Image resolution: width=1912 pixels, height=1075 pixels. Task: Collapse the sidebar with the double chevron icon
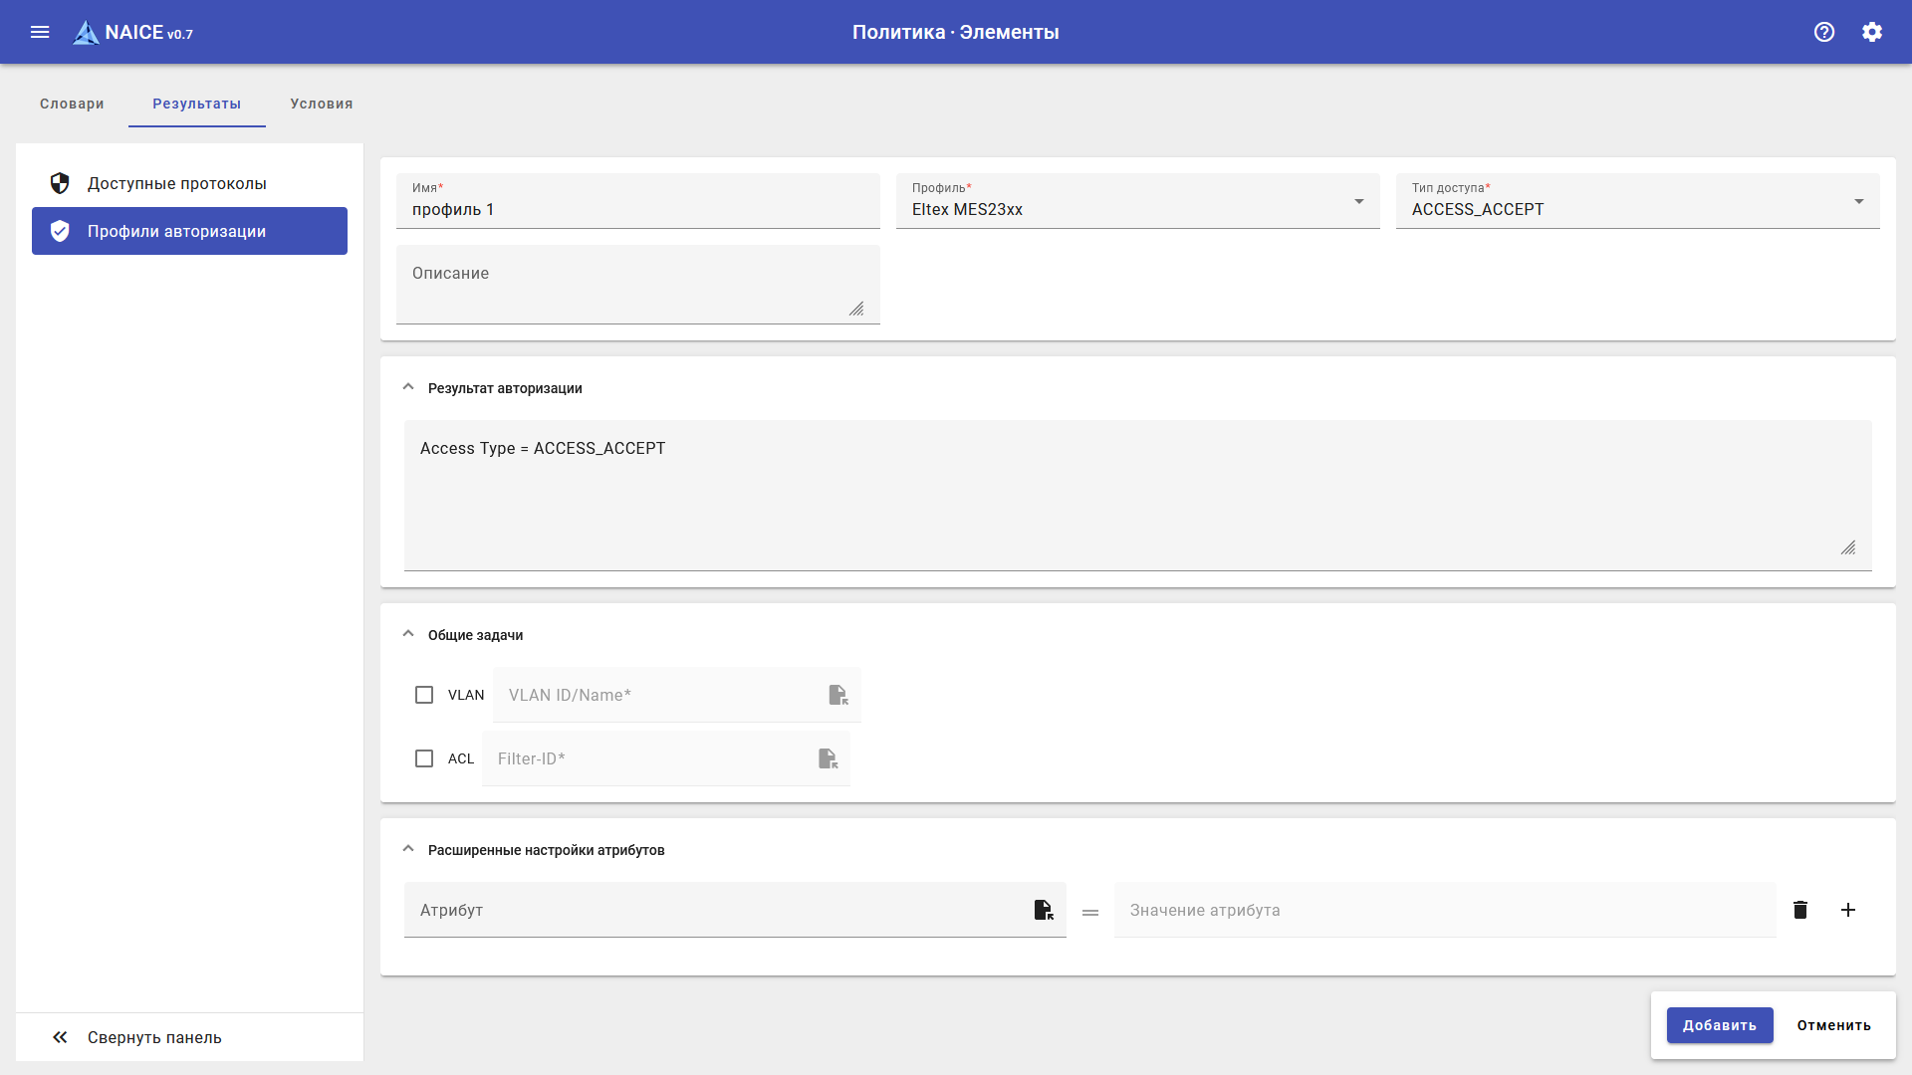[x=60, y=1037]
